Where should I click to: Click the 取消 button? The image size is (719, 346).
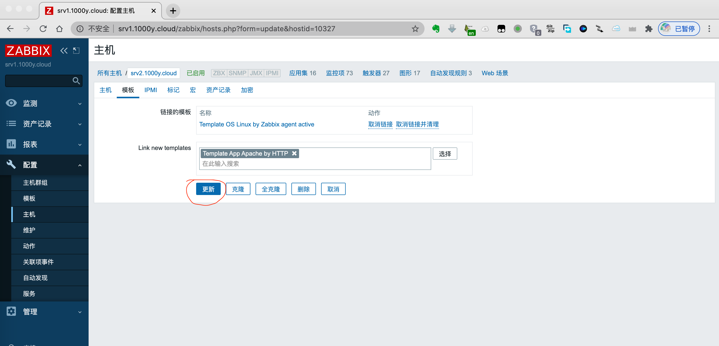(x=333, y=189)
